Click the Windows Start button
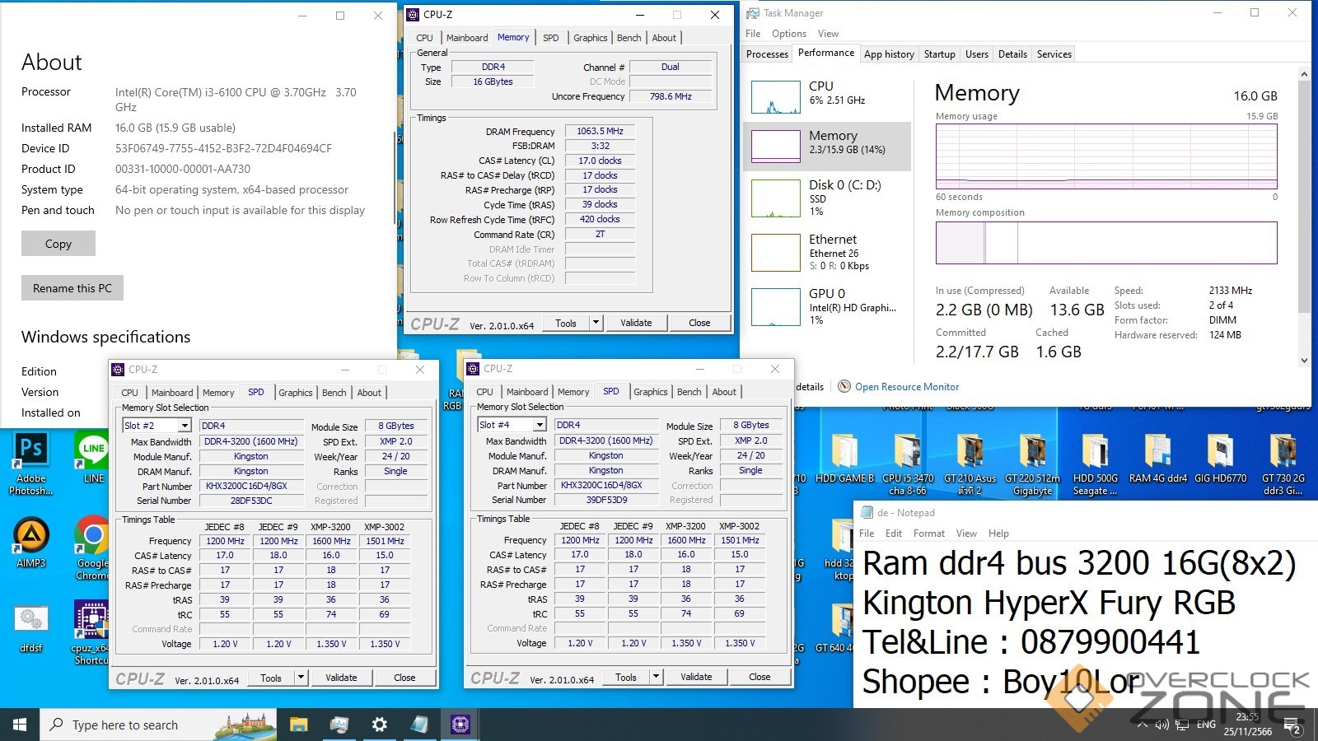Screen dimensions: 1318x741 pyautogui.click(x=20, y=725)
